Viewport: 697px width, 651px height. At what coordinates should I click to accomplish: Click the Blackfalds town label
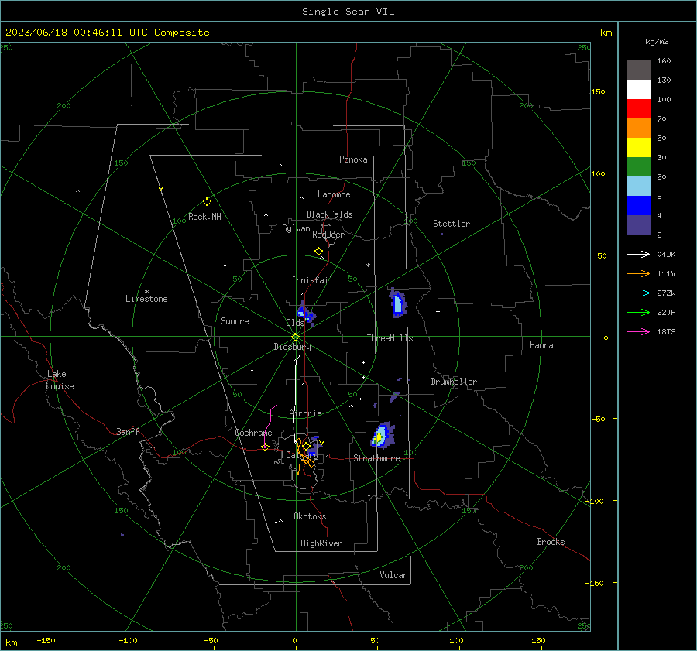pyautogui.click(x=329, y=214)
